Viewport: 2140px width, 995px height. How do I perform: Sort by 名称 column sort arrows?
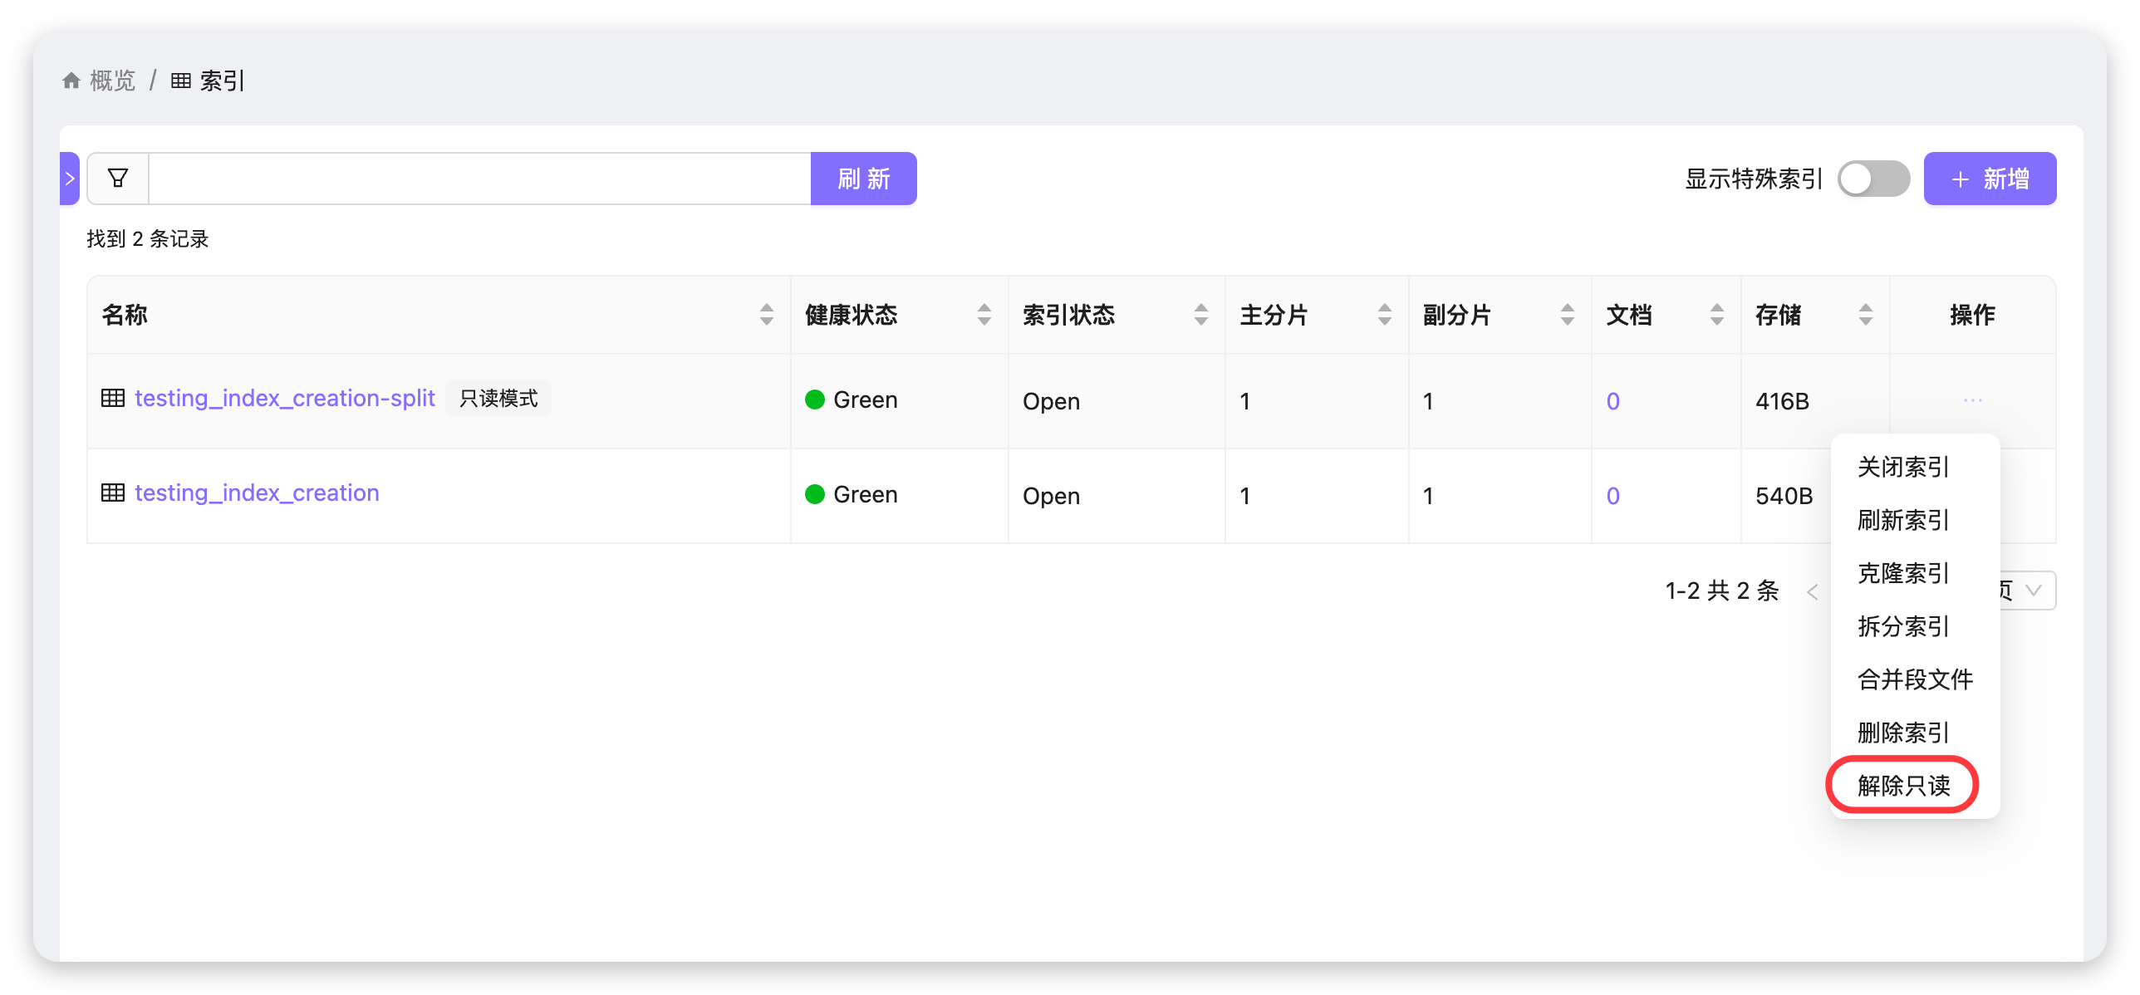pyautogui.click(x=766, y=315)
